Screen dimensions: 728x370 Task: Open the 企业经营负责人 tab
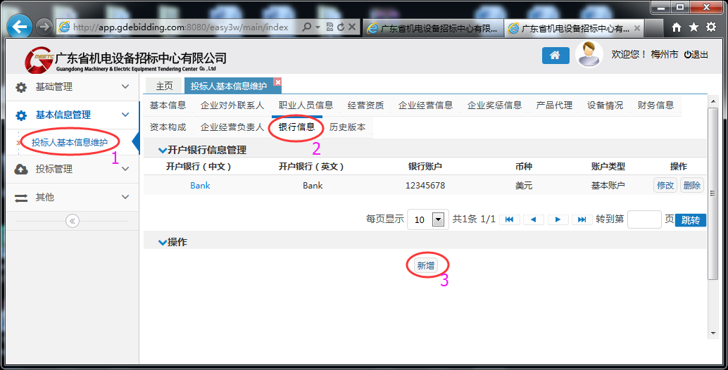232,127
